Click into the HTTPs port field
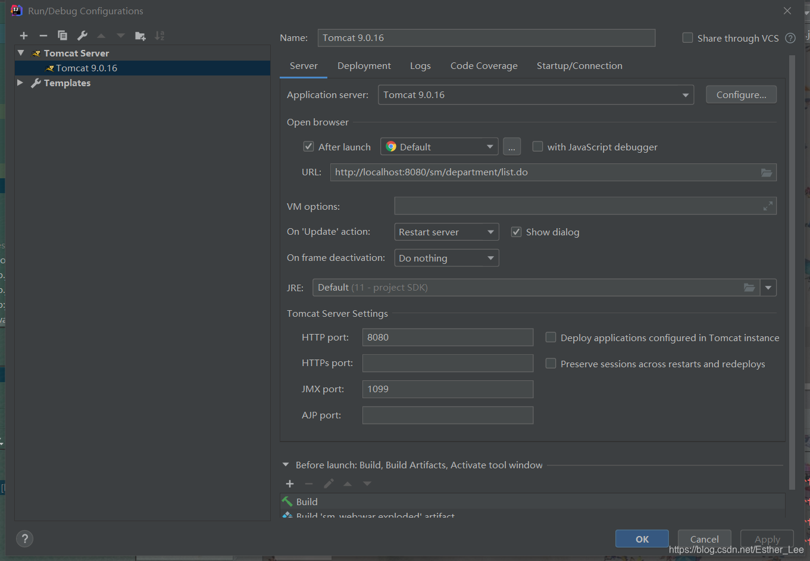 (x=448, y=363)
